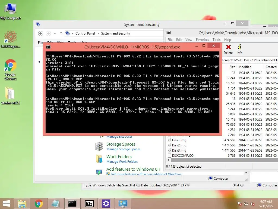Click System and Security breadcrumb
This screenshot has height=209, width=278.
click(116, 33)
